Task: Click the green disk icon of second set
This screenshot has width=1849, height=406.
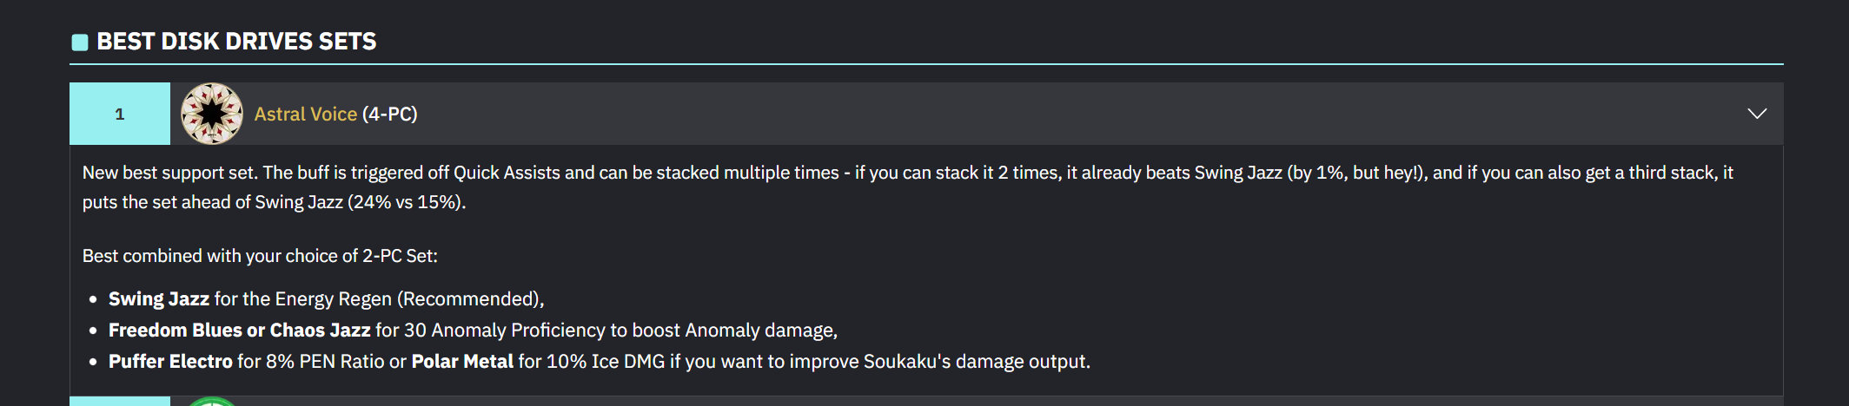Action: pos(212,402)
